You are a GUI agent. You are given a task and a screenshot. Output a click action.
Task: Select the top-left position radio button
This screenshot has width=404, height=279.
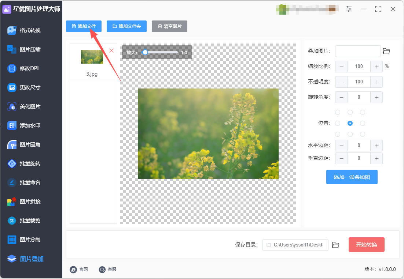tap(338, 112)
